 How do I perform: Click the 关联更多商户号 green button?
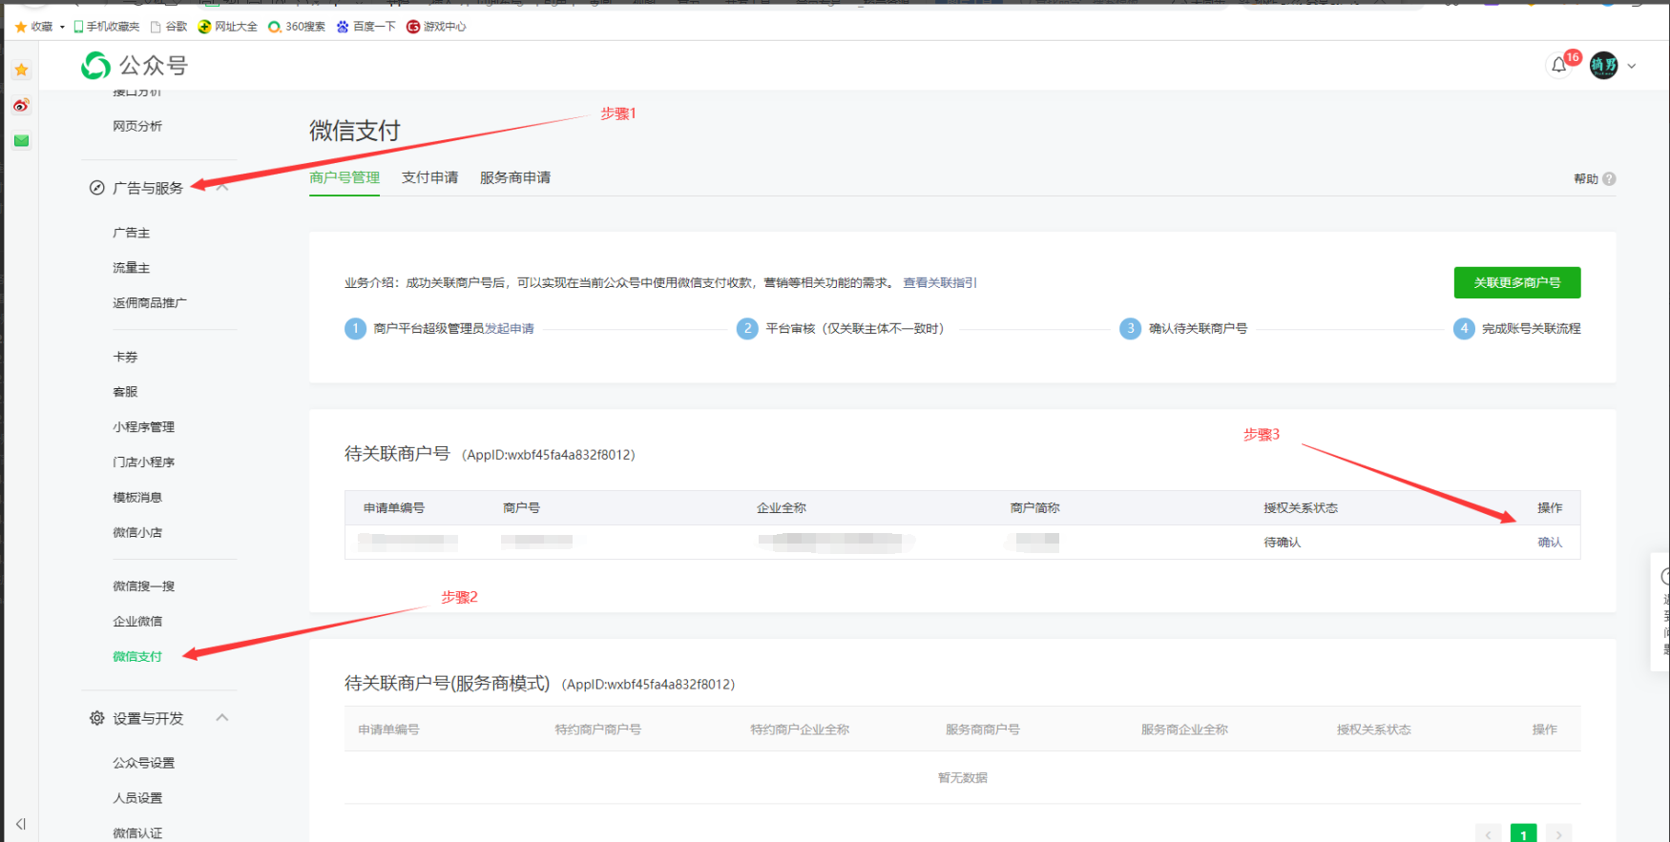tap(1516, 282)
